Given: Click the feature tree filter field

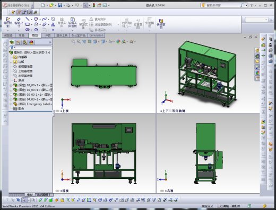Looking at the screenshot, I should click(x=31, y=48).
